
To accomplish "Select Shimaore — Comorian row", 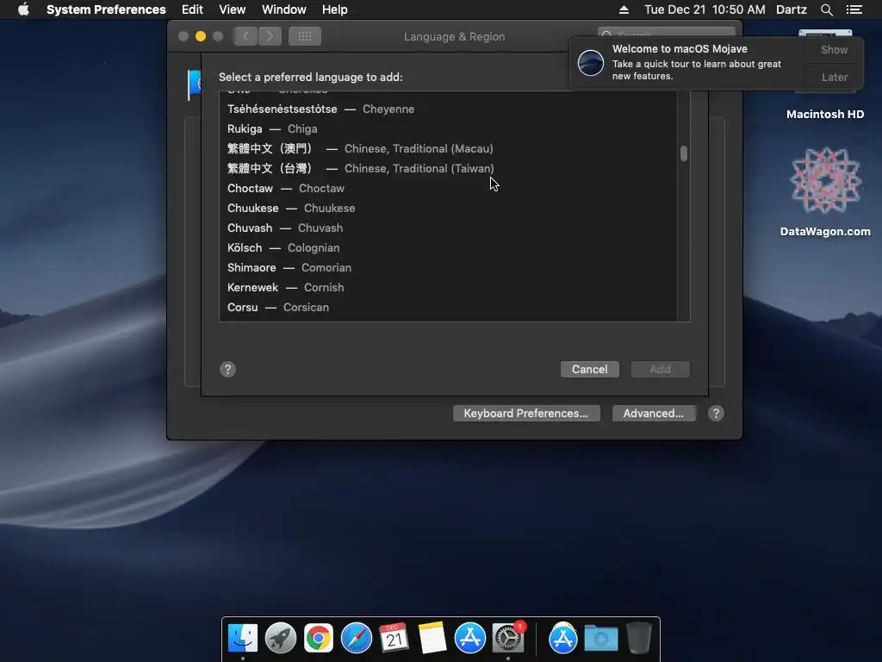I will pos(448,267).
